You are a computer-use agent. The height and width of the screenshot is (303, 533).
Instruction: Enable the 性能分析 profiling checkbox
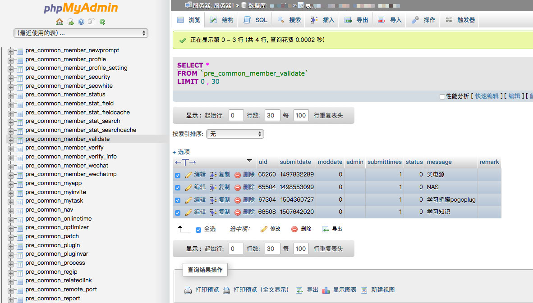click(x=442, y=97)
